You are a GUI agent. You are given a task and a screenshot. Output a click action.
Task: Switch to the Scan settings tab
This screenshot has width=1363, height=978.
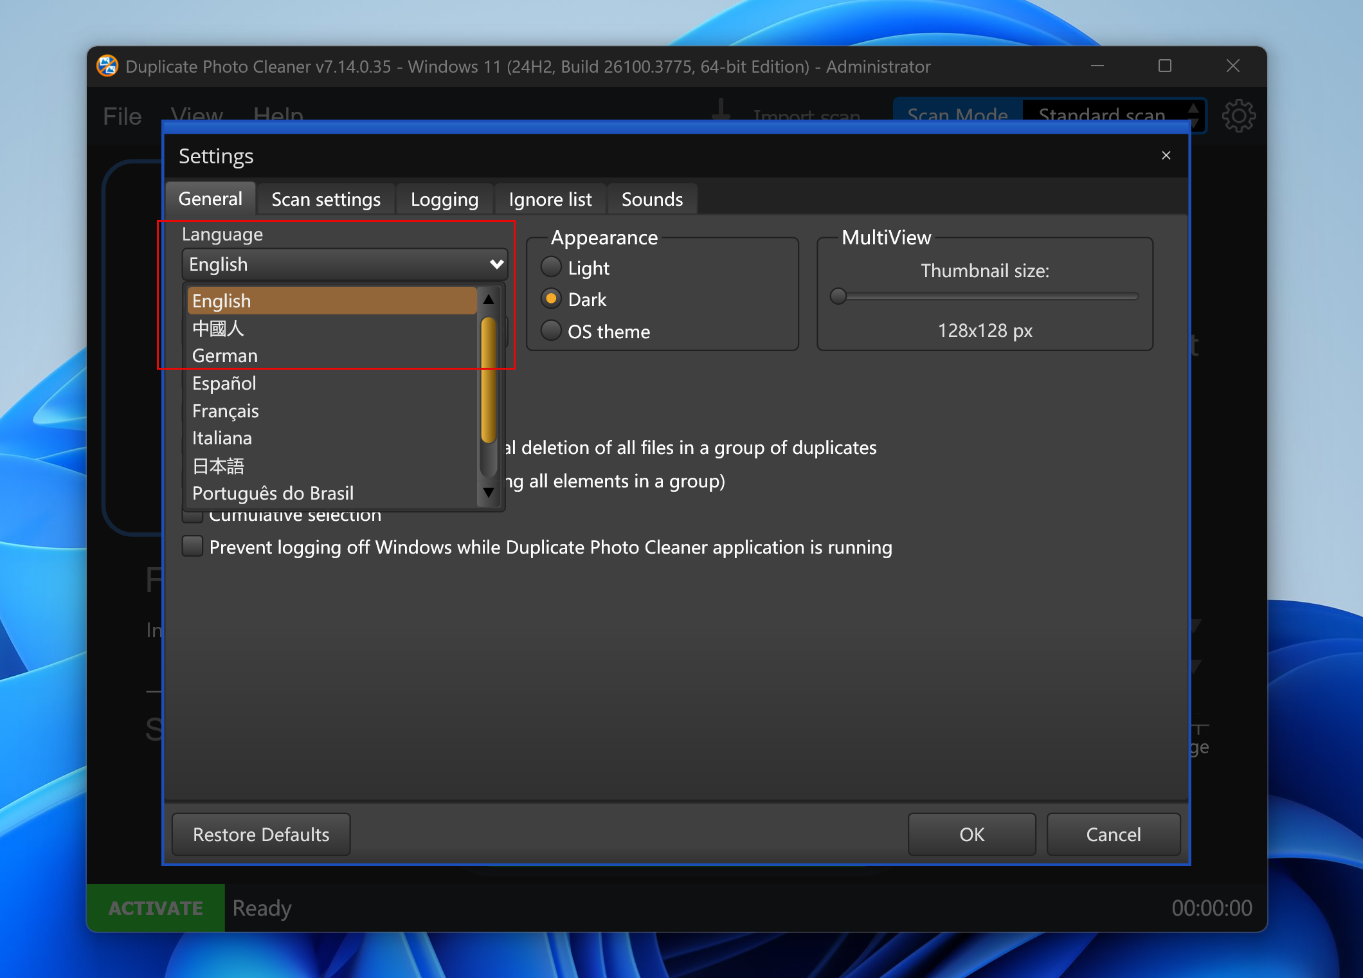tap(326, 199)
